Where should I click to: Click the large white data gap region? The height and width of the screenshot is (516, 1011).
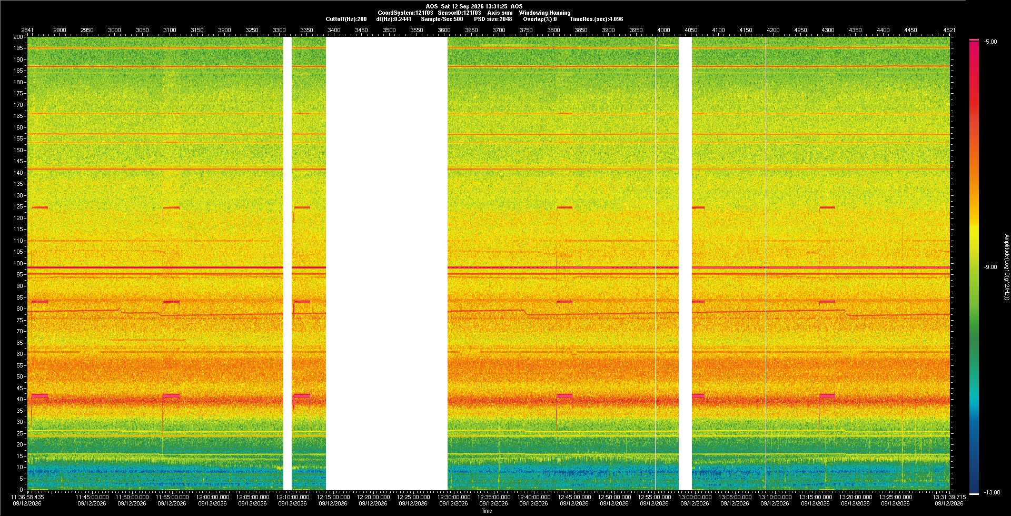[386, 263]
